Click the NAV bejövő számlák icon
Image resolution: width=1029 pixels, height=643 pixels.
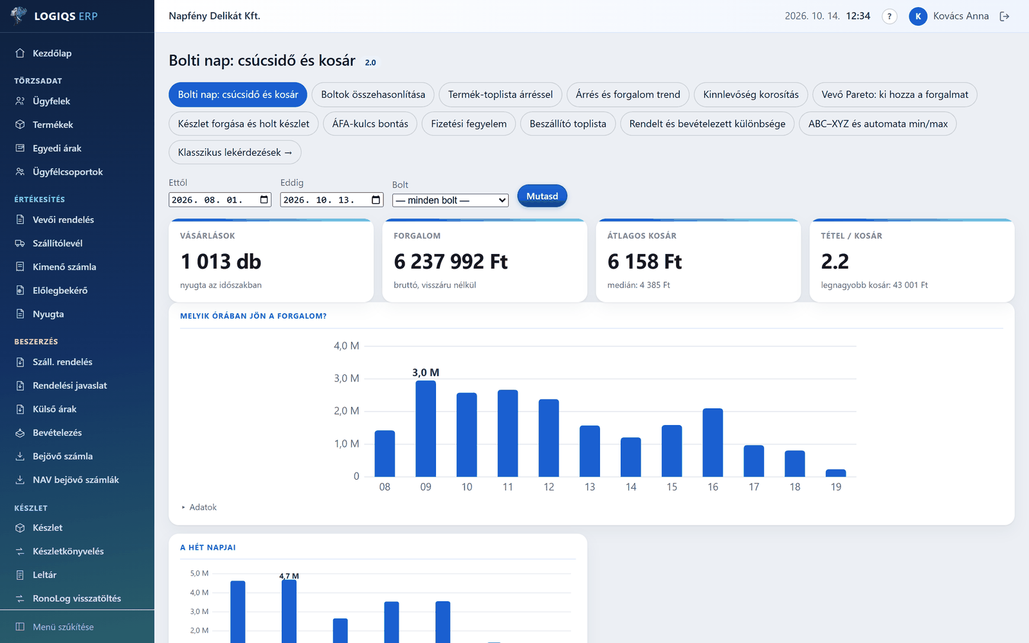click(20, 480)
